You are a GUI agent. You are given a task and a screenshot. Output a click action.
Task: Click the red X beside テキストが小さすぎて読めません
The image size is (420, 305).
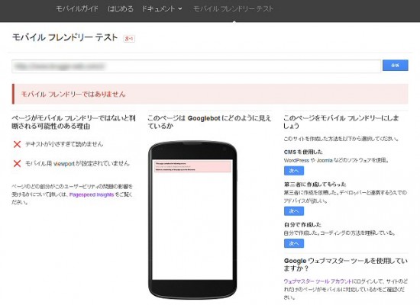pos(17,144)
